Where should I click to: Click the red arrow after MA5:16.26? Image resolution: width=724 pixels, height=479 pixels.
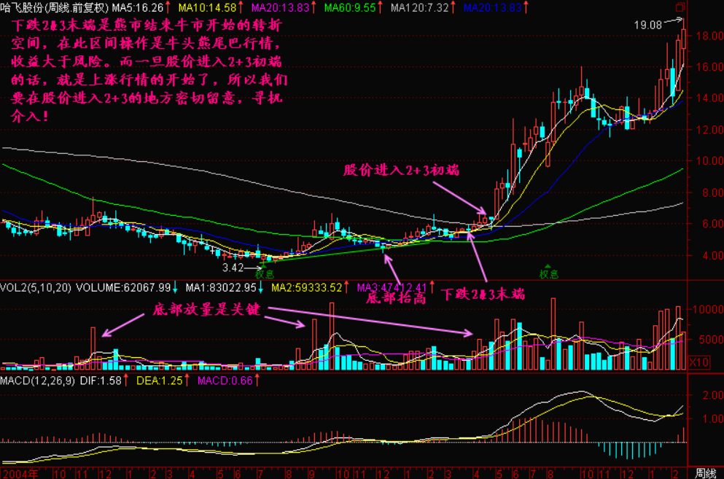pyautogui.click(x=168, y=7)
